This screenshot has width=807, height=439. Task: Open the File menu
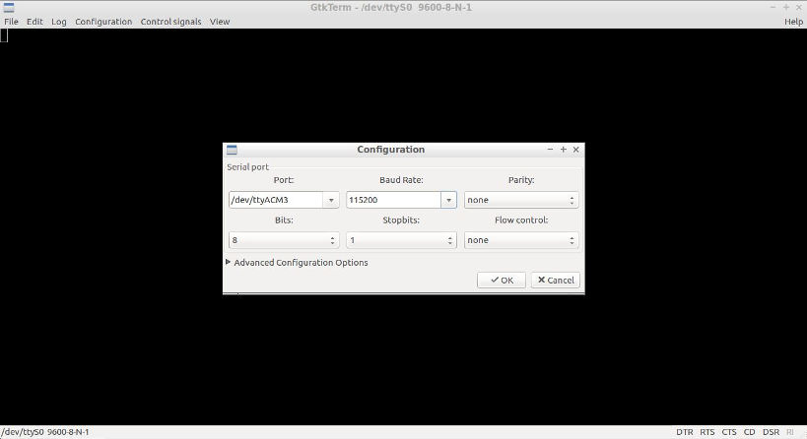coord(11,22)
